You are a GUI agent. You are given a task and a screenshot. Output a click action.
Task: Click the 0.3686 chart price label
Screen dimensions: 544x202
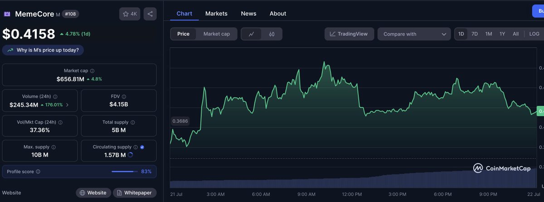(x=180, y=121)
